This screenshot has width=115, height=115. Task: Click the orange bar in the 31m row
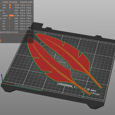(x=10, y=5)
